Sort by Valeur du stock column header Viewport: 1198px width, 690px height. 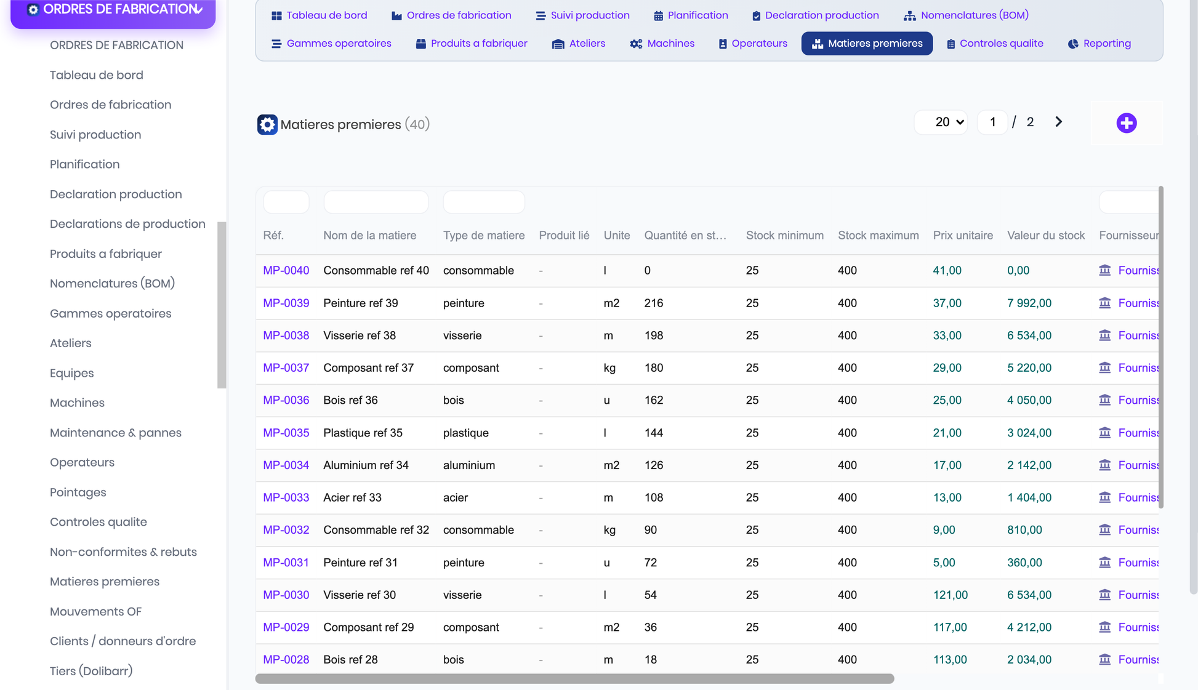click(1046, 235)
